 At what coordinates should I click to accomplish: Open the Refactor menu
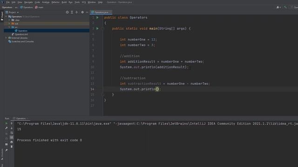[x=55, y=2]
